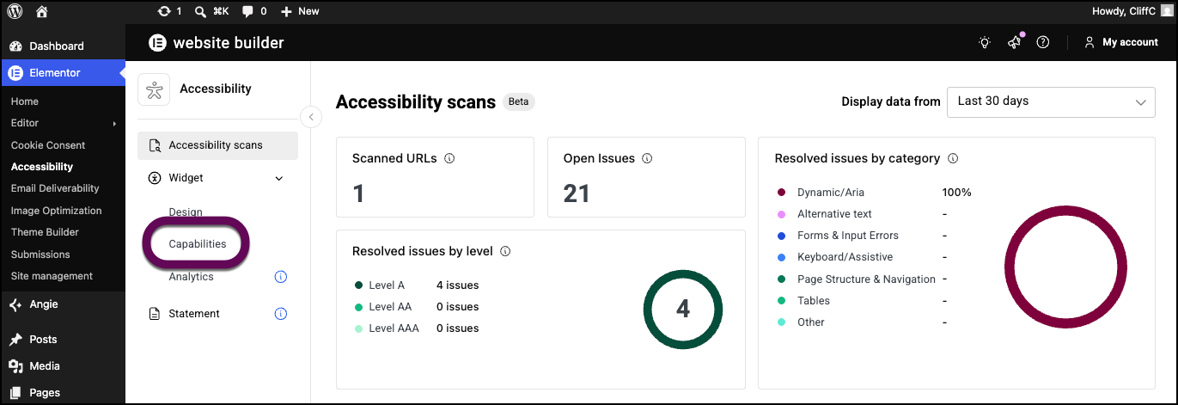This screenshot has width=1178, height=405.
Task: Click the Beta badge
Action: click(519, 101)
